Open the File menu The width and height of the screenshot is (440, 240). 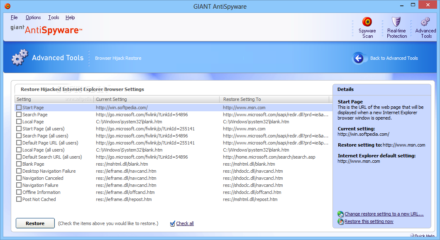point(14,17)
